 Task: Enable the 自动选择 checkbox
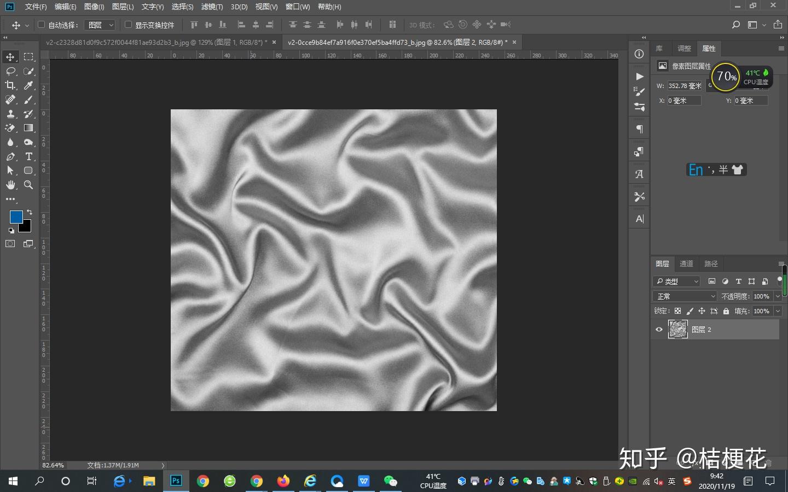(41, 25)
